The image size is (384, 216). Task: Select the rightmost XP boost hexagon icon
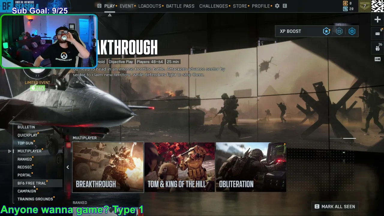(352, 31)
